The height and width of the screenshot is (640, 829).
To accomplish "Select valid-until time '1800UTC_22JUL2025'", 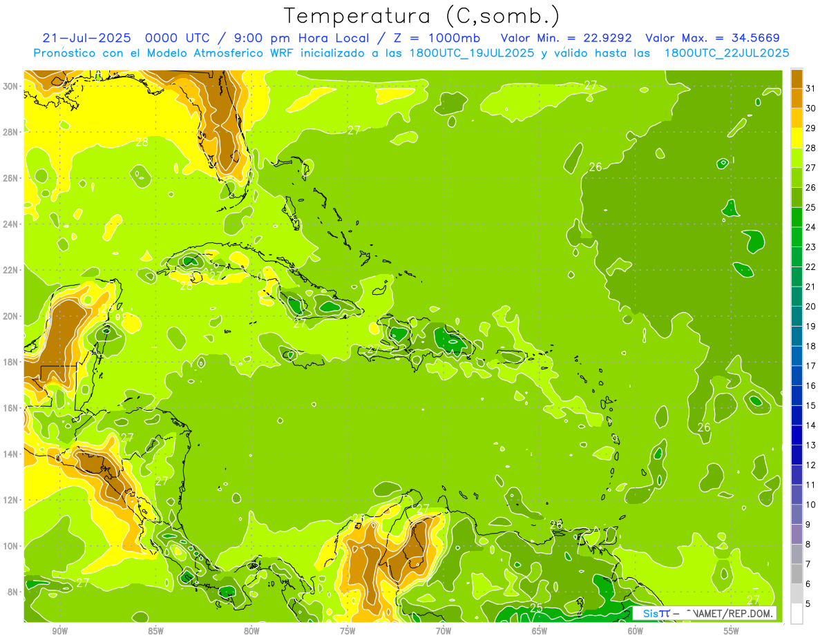I will click(x=727, y=52).
